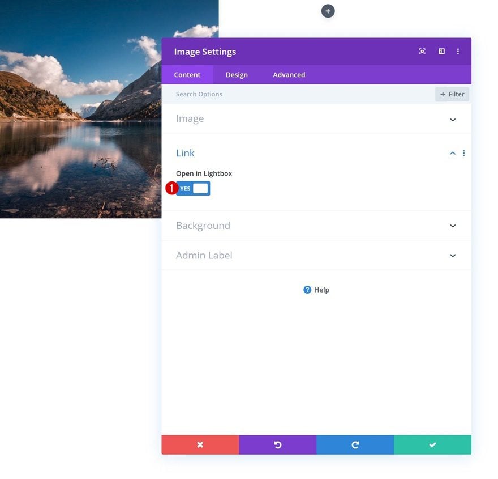Switch to the Design tab

[237, 75]
